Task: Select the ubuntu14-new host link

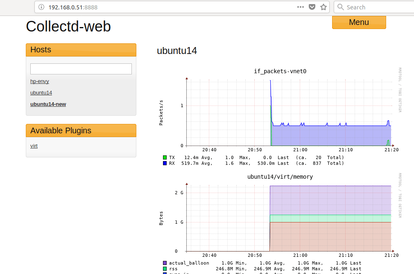Action: (x=48, y=104)
